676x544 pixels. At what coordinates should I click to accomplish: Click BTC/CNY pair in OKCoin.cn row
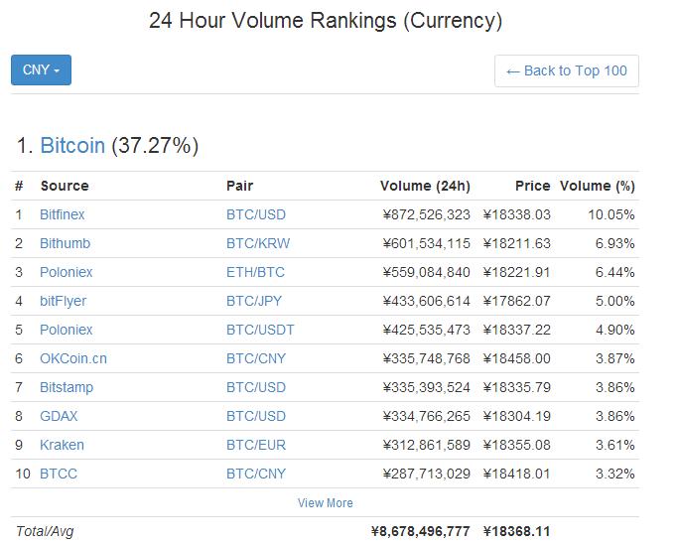(256, 358)
